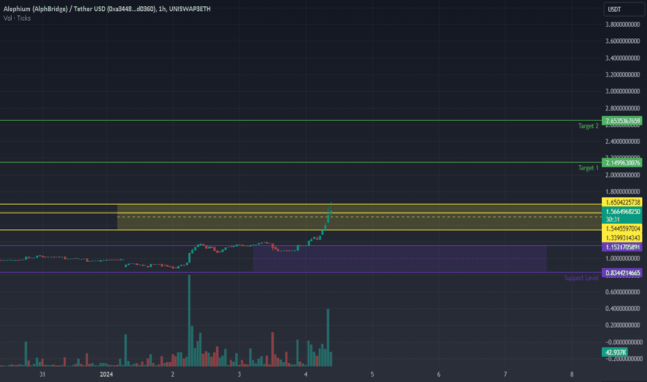
Task: Click the 3.8000000000 price axis label
Action: tap(622, 24)
